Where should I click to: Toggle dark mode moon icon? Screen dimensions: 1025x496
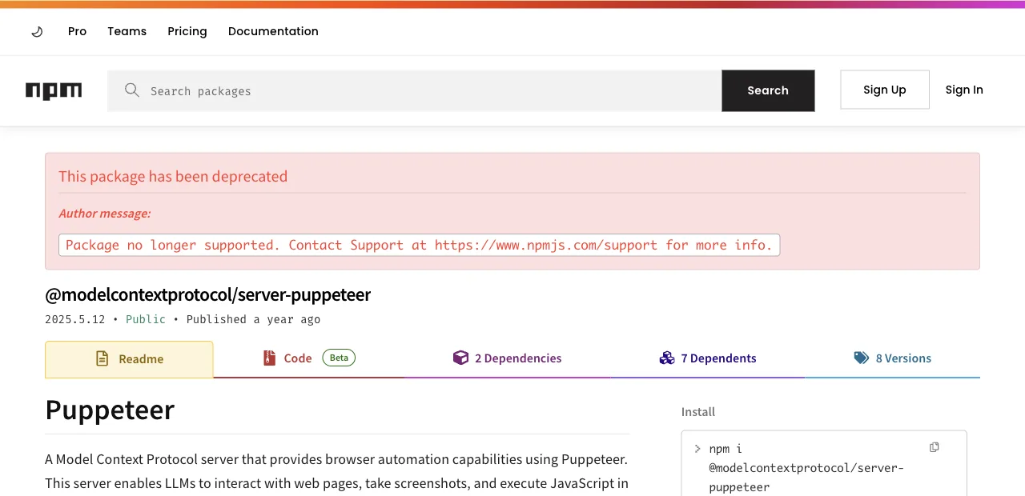tap(37, 32)
